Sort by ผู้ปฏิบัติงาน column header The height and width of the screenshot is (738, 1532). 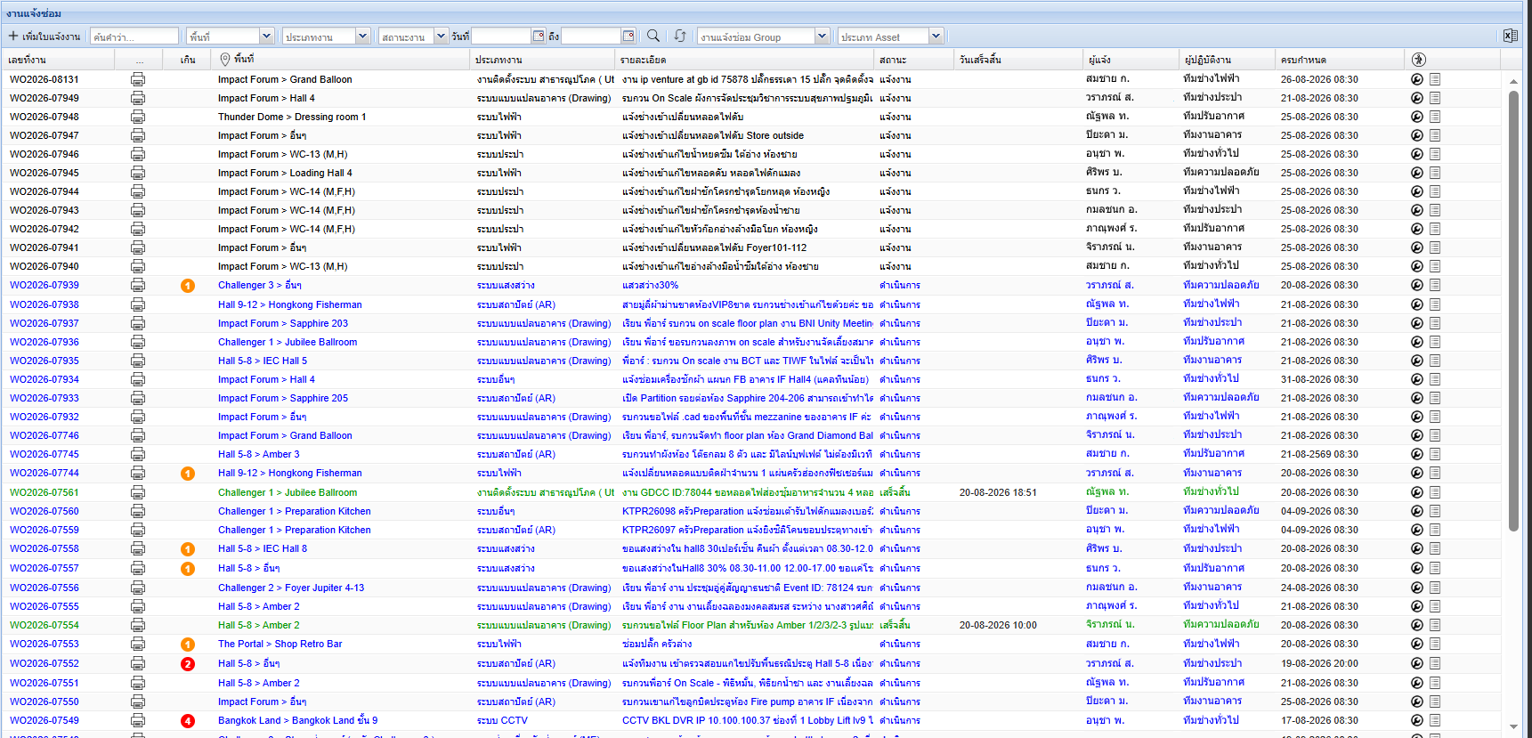click(1227, 60)
